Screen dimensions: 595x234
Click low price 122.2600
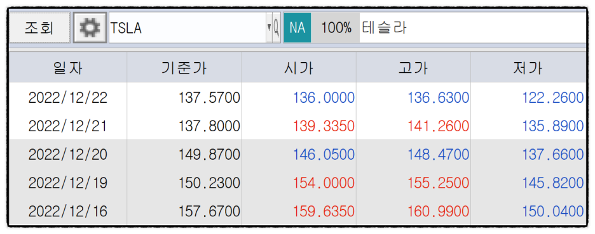click(x=553, y=98)
